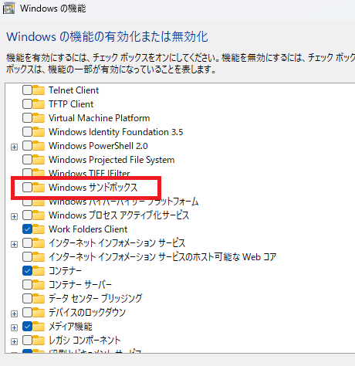Click the folder icon beside Windows サンドボックス

click(39, 188)
